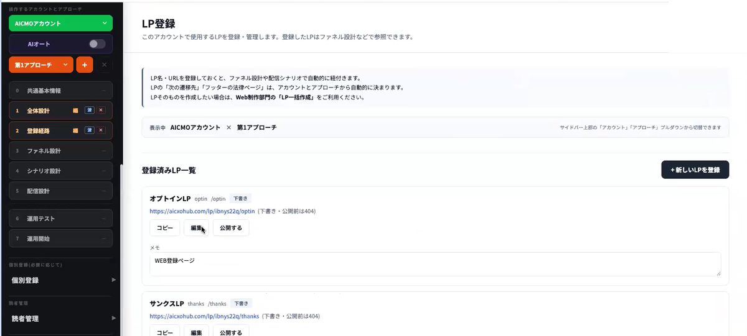Viewport: 747px width, 336px height.
Task: Open the 第1アプローチ approach dropdown
Action: (41, 65)
